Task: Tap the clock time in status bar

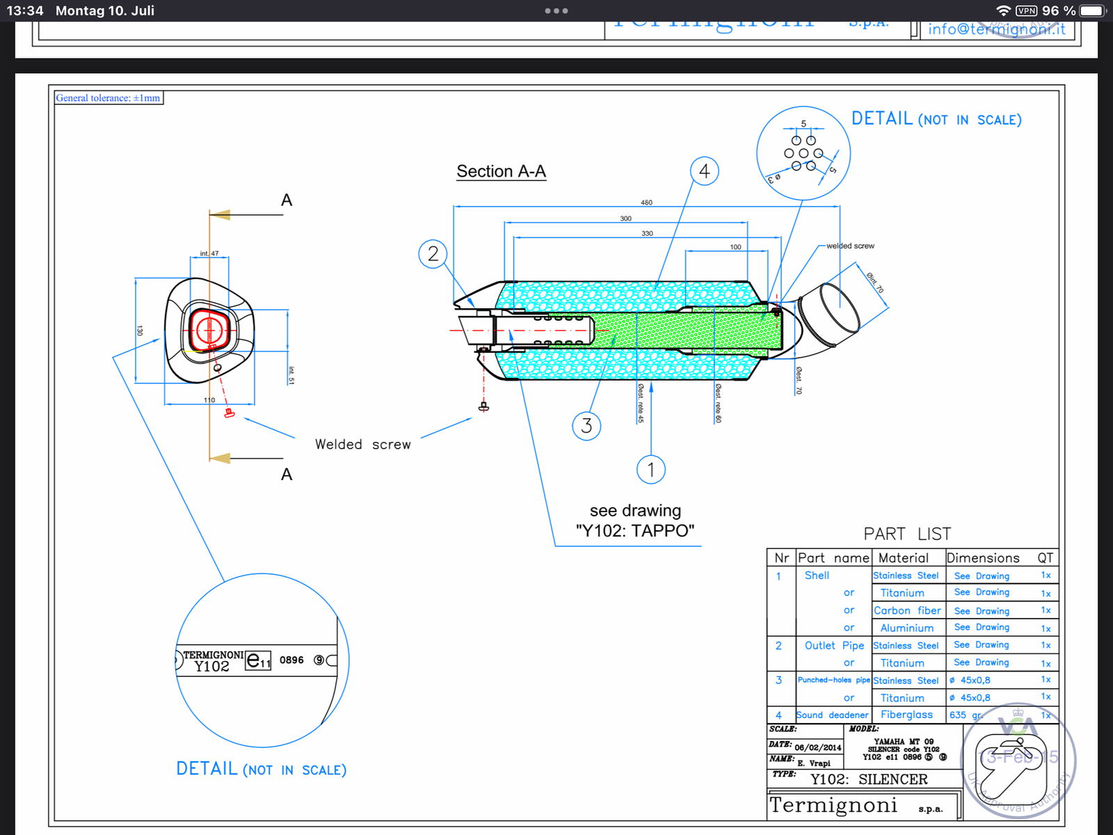Action: (25, 11)
